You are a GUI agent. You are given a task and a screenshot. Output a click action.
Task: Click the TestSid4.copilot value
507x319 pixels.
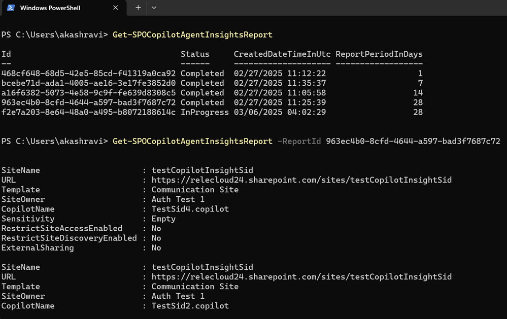190,209
